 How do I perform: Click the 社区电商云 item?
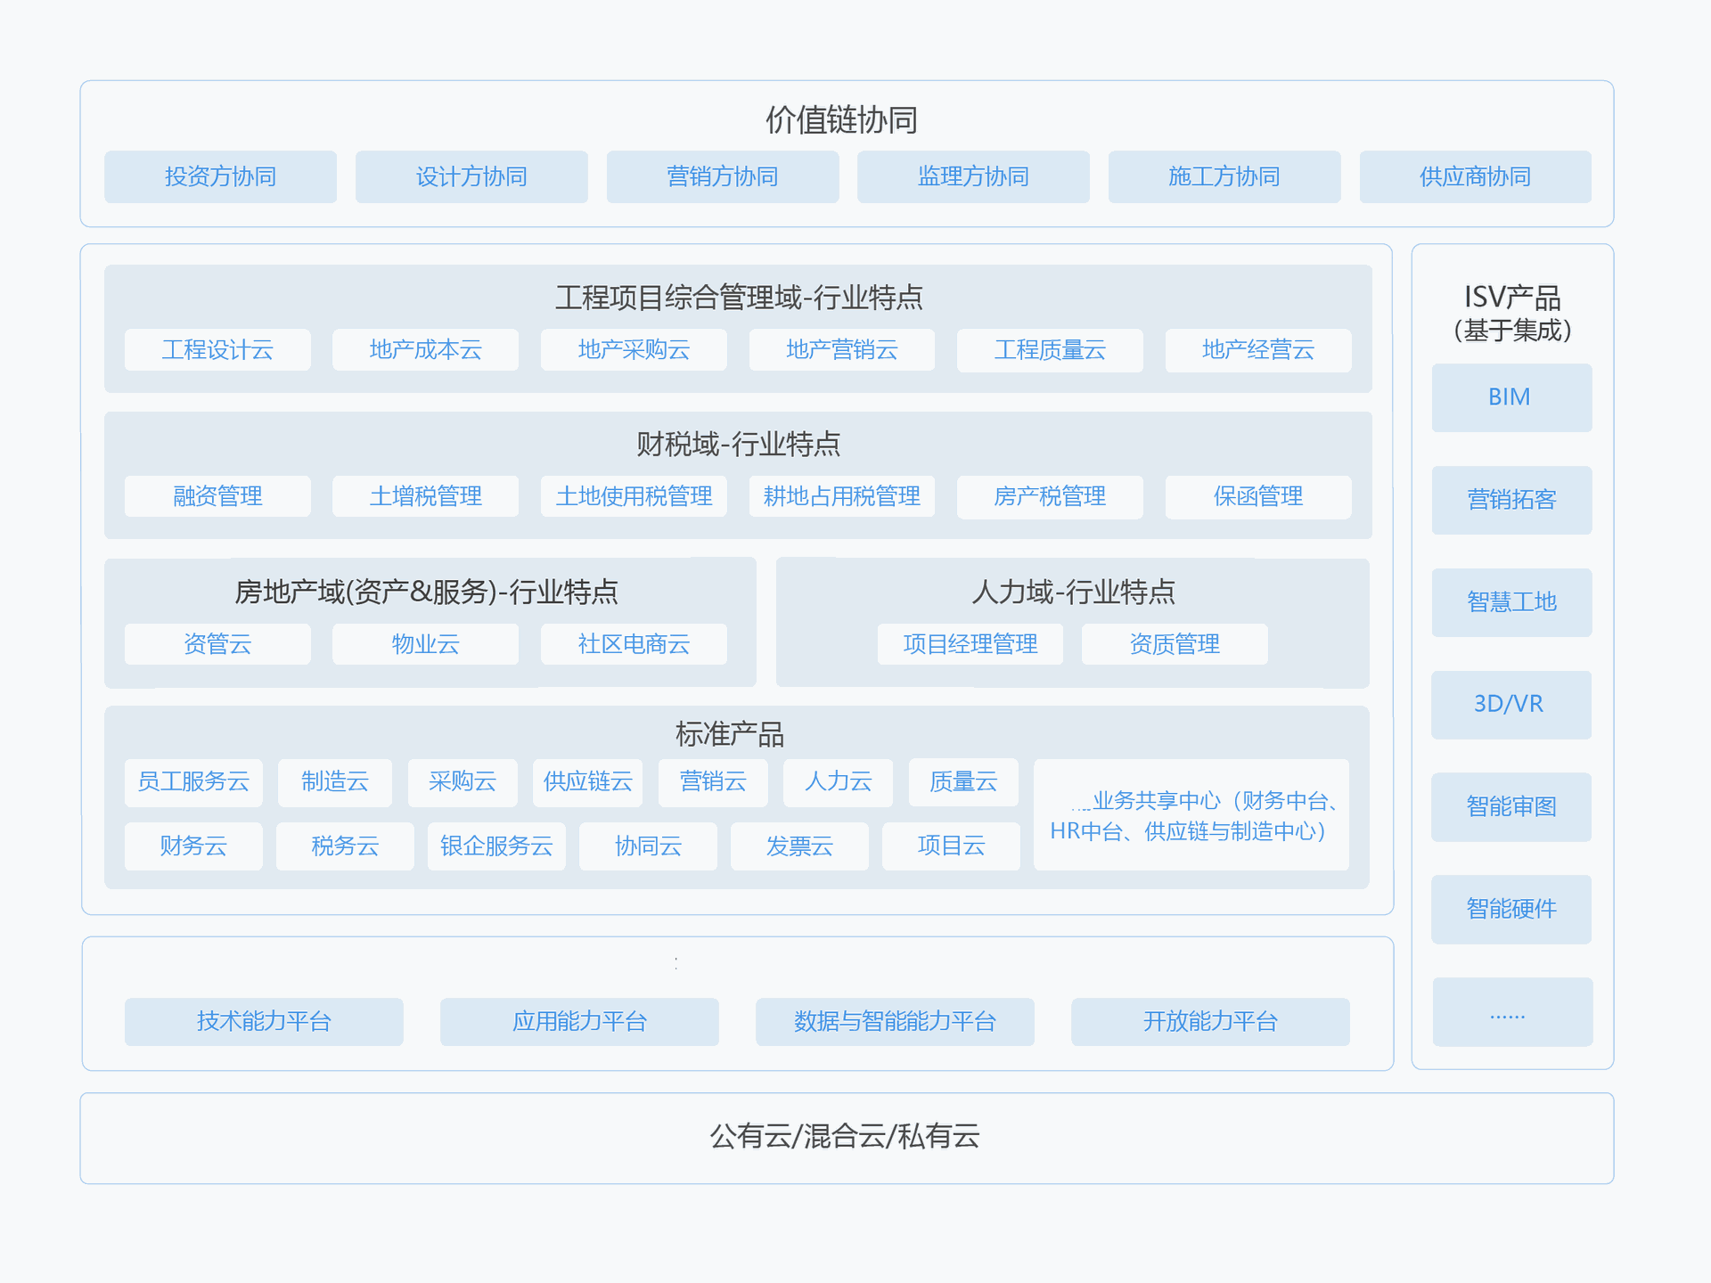(634, 644)
